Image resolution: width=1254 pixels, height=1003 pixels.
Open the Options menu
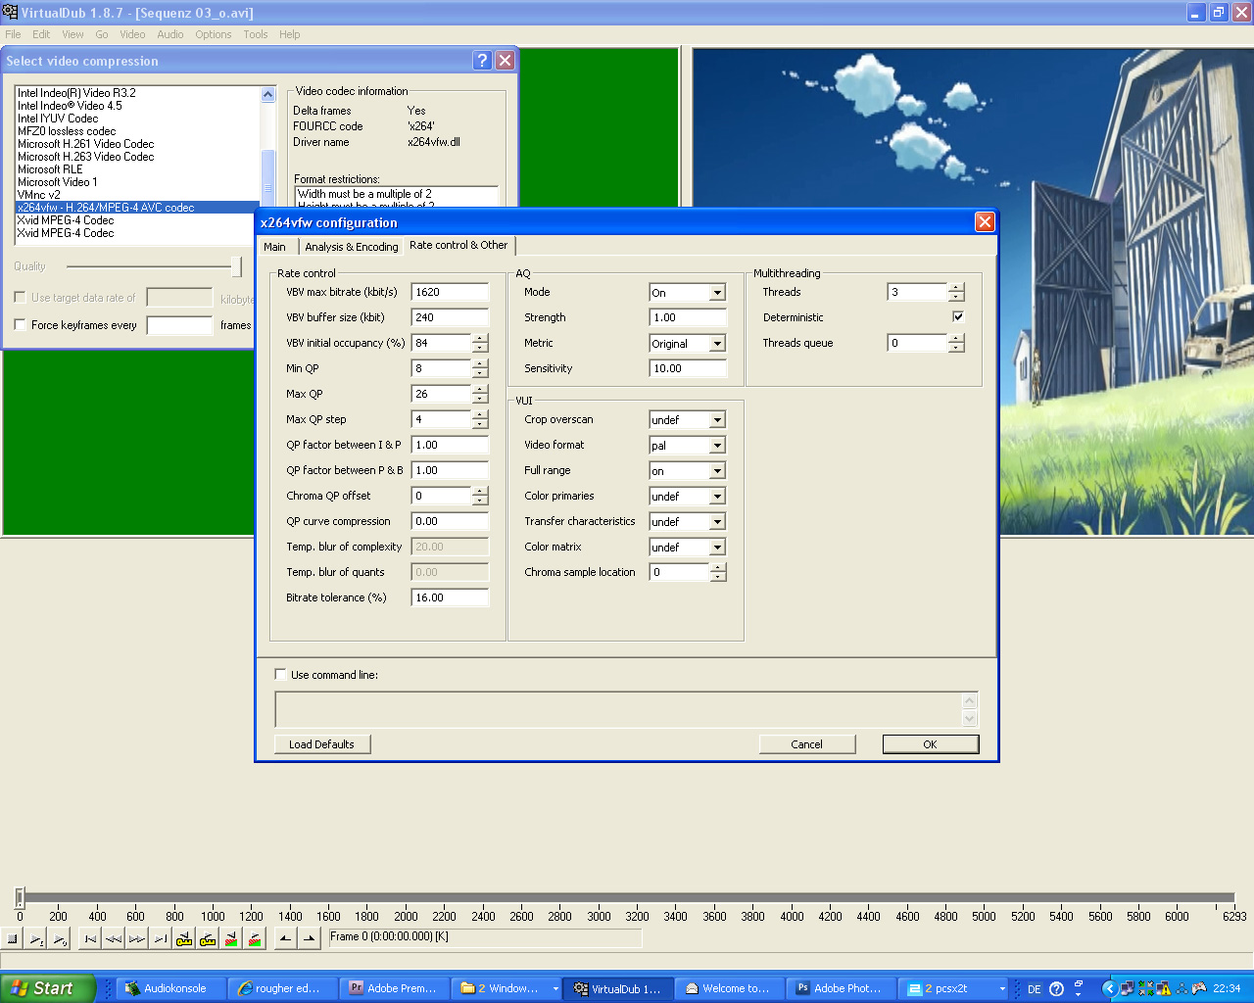click(x=213, y=34)
